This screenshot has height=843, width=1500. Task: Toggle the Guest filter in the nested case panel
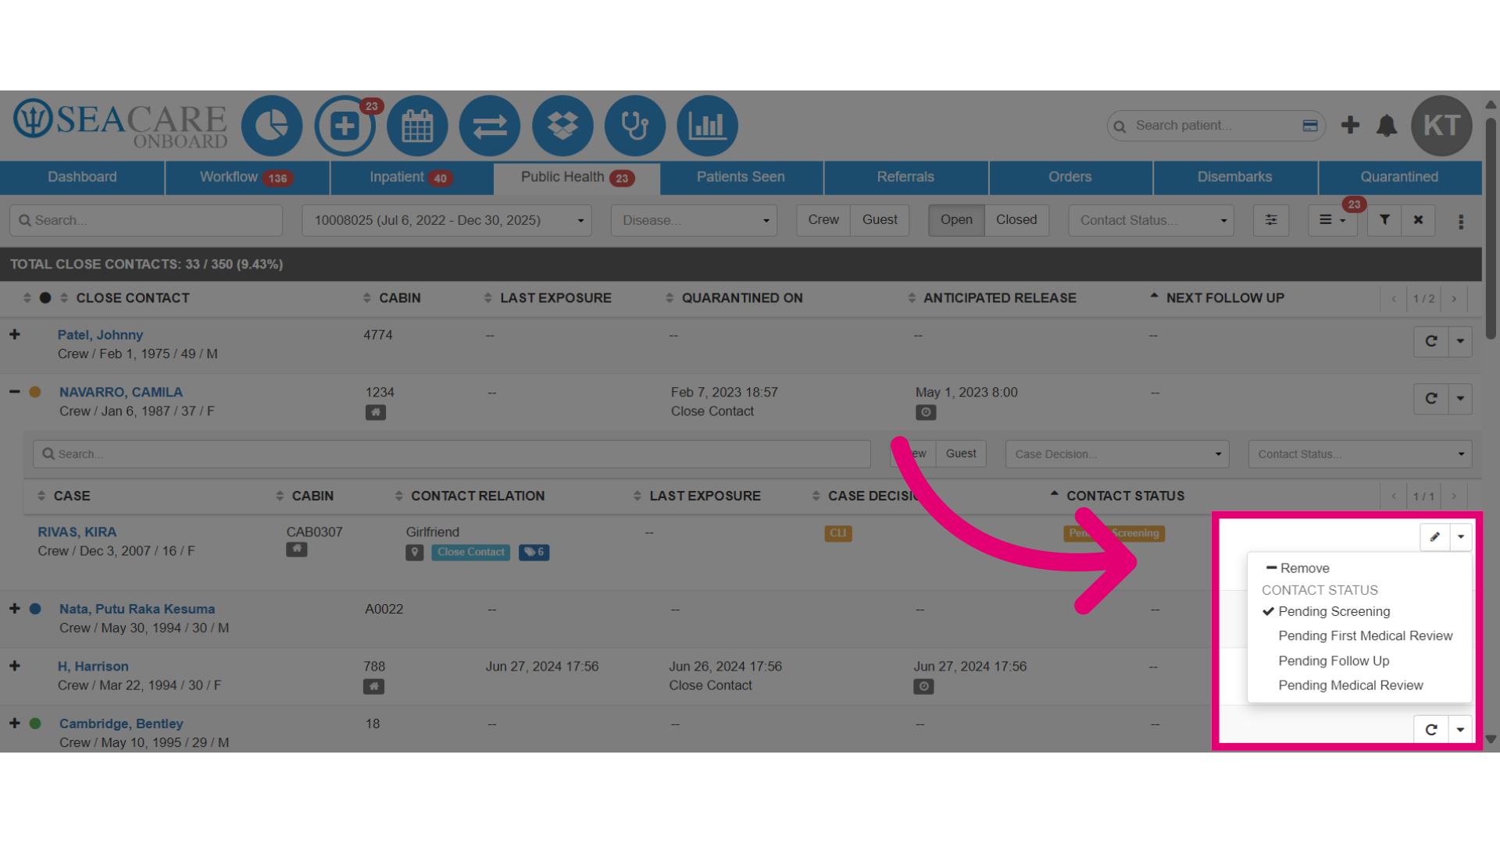coord(961,454)
